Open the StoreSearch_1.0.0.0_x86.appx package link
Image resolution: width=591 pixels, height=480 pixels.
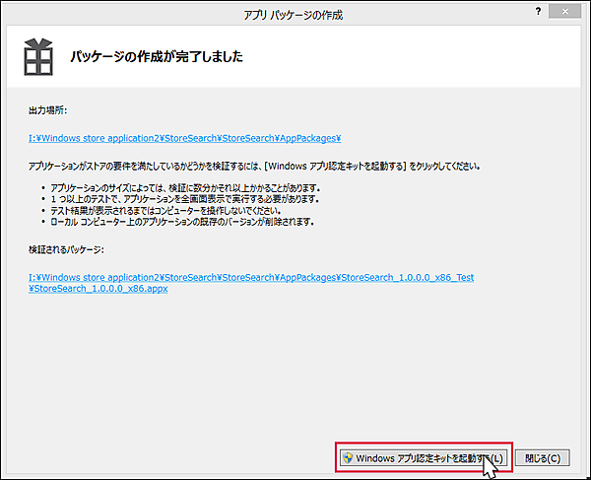tap(251, 283)
